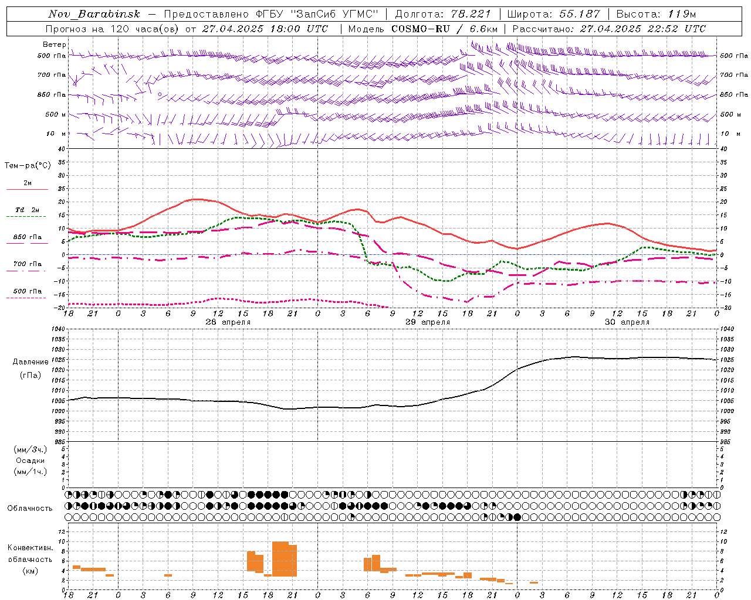This screenshot has height=600, width=751.
Task: Click the Nov_Barabinsk station title
Action: point(94,14)
